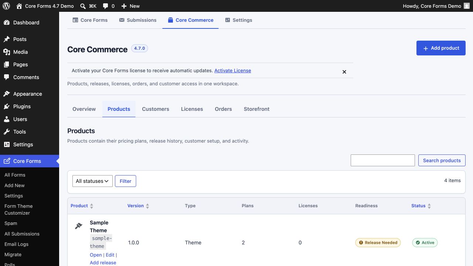The width and height of the screenshot is (473, 266).
Task: Click the Tools wrench icon
Action: 7,132
